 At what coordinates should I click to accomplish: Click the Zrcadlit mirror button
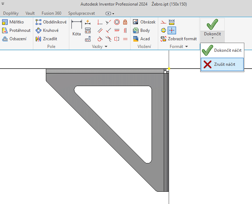tap(46, 39)
